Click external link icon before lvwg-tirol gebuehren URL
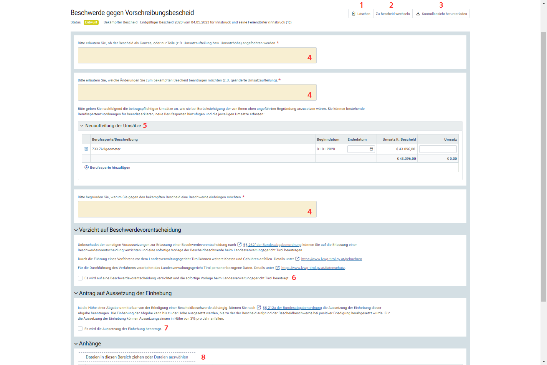The height and width of the screenshot is (365, 547). coord(297,259)
